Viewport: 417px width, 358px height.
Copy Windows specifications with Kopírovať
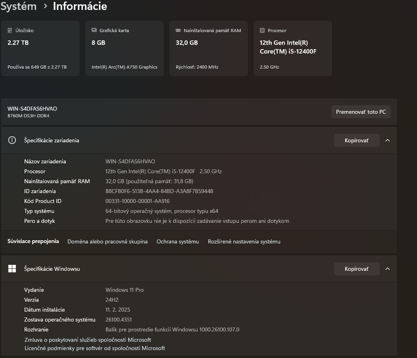point(357,269)
